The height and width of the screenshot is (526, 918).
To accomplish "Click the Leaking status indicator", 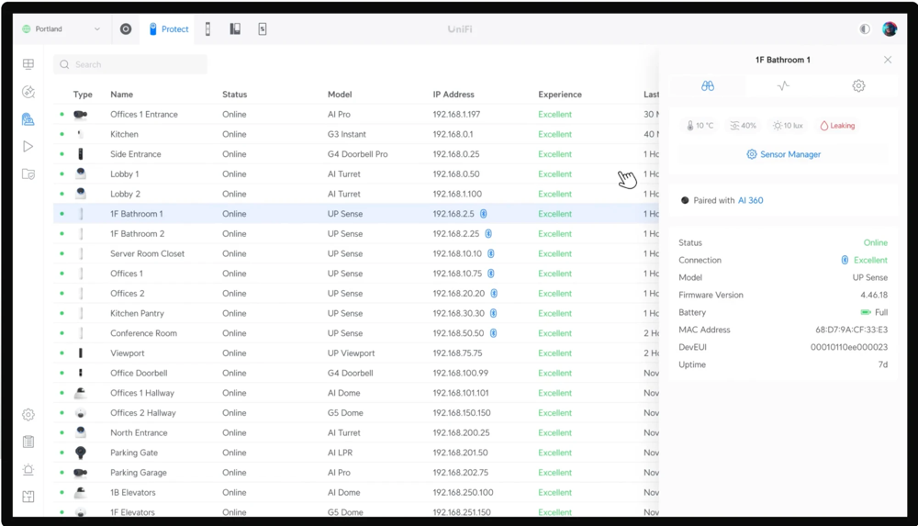I will coord(837,126).
